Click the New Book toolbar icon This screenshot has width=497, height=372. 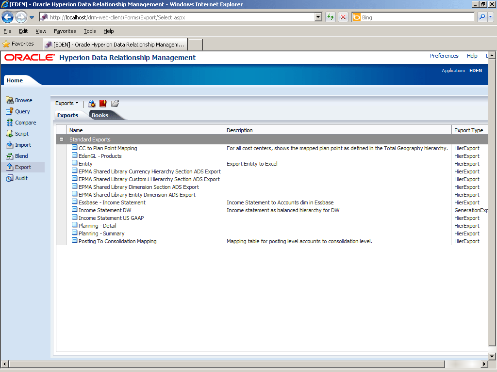coord(103,103)
